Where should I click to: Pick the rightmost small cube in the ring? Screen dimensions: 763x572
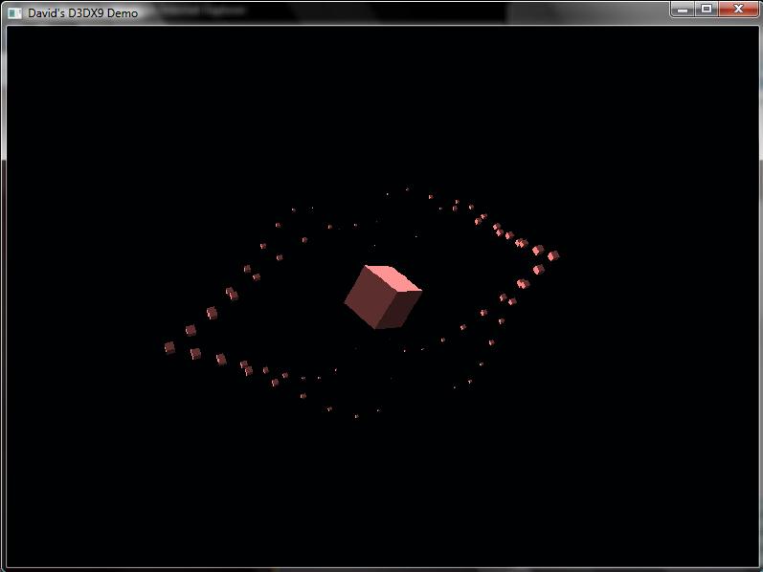[x=553, y=255]
